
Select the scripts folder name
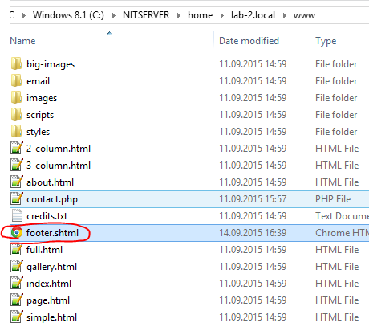click(x=40, y=115)
